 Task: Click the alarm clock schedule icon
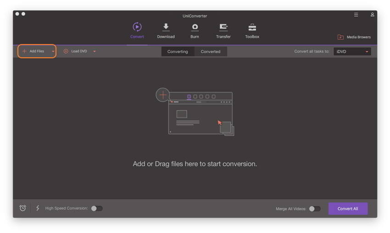click(x=22, y=208)
